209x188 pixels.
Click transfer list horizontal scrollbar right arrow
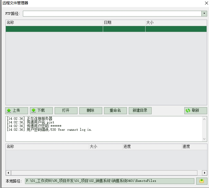tap(204, 173)
